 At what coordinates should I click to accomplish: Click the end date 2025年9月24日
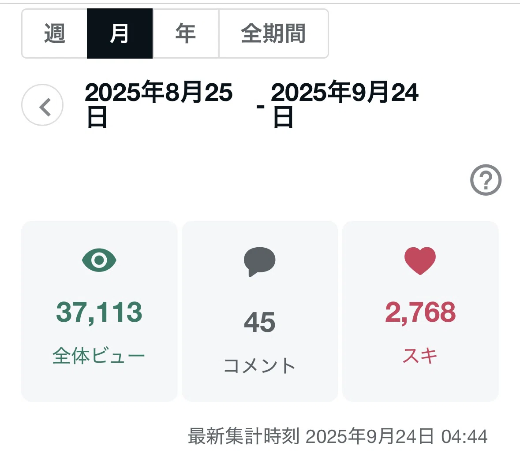click(344, 104)
